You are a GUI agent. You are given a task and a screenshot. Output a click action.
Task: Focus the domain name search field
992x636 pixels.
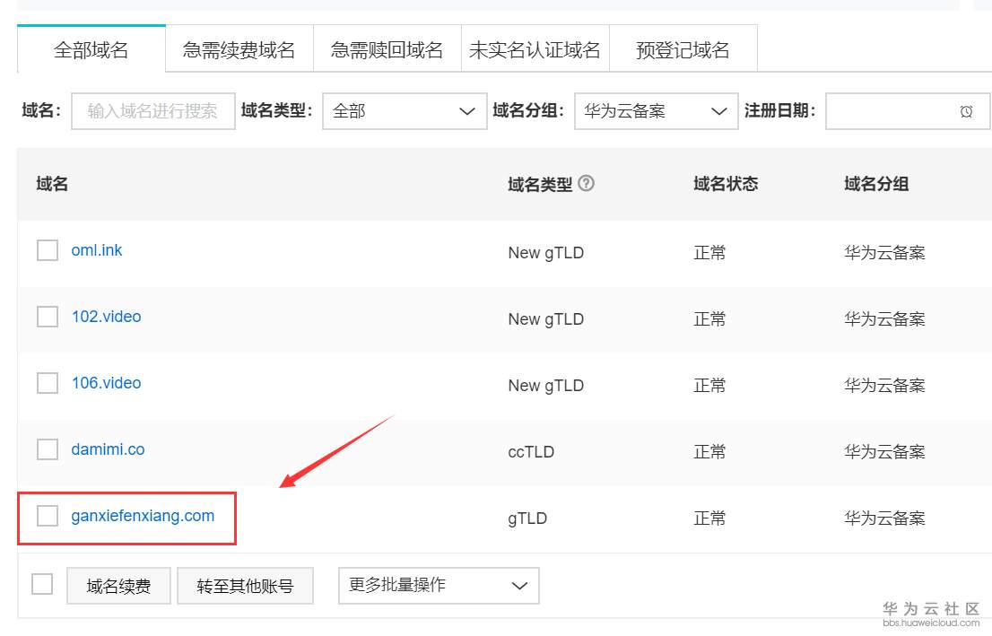coord(152,111)
